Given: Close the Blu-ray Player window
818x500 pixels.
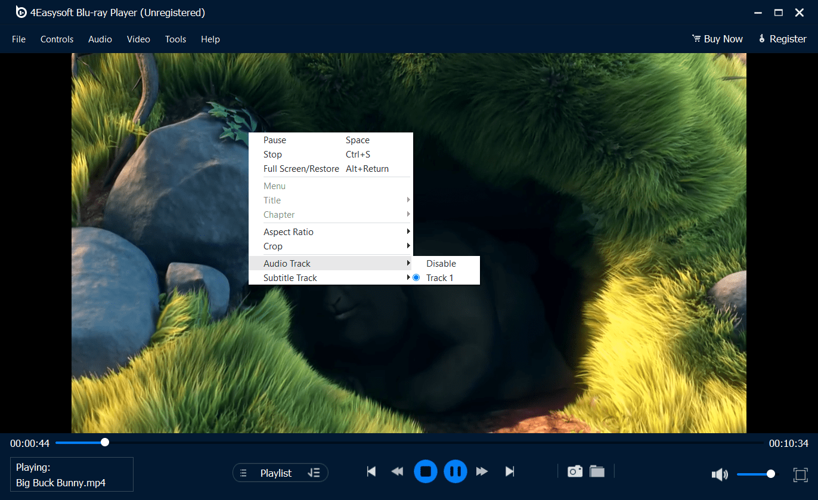Looking at the screenshot, I should [x=800, y=13].
